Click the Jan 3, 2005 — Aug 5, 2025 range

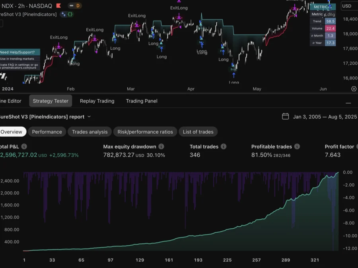pyautogui.click(x=325, y=117)
